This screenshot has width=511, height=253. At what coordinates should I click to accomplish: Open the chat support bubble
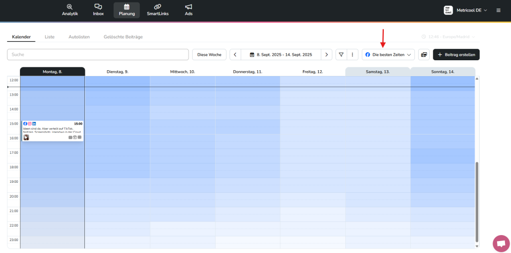click(500, 243)
